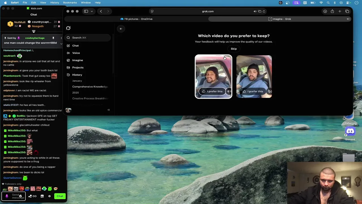Open the emoji picker in chat input
The image size is (362, 204).
[x=20, y=196]
